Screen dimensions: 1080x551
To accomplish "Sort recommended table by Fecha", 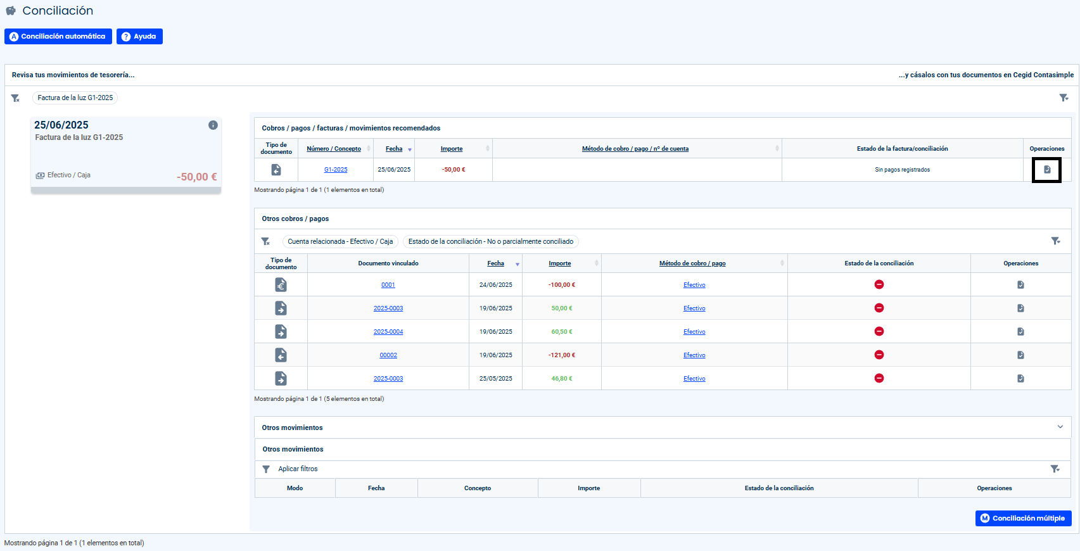I will coord(394,149).
